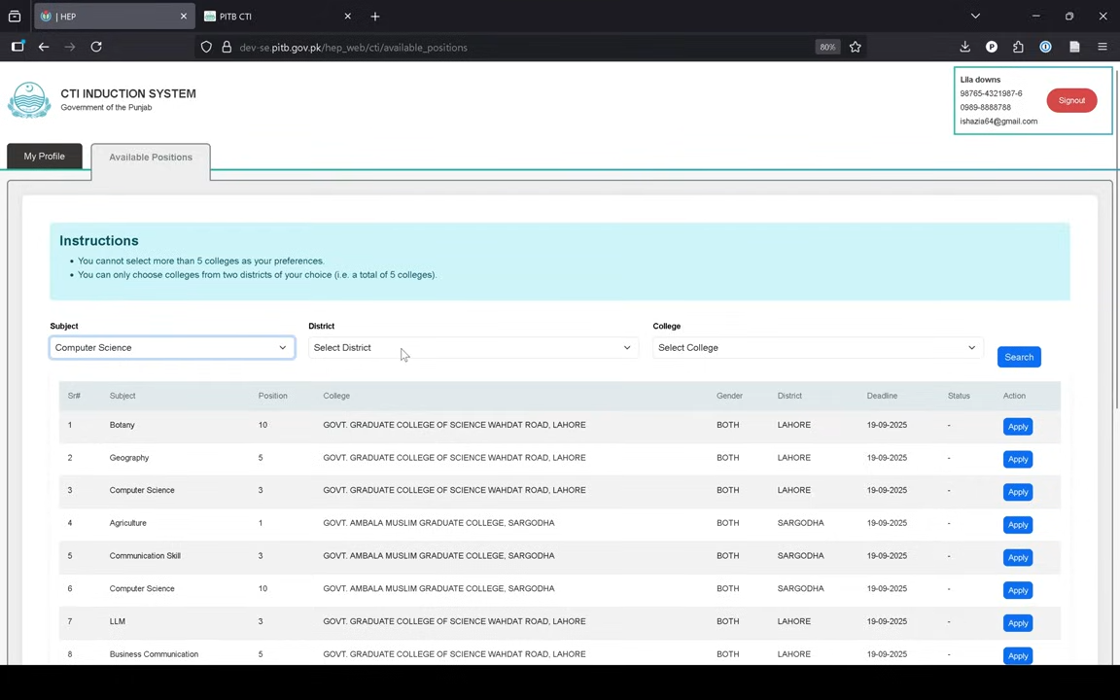
Task: Click the Punjab Government logo
Action: point(29,100)
